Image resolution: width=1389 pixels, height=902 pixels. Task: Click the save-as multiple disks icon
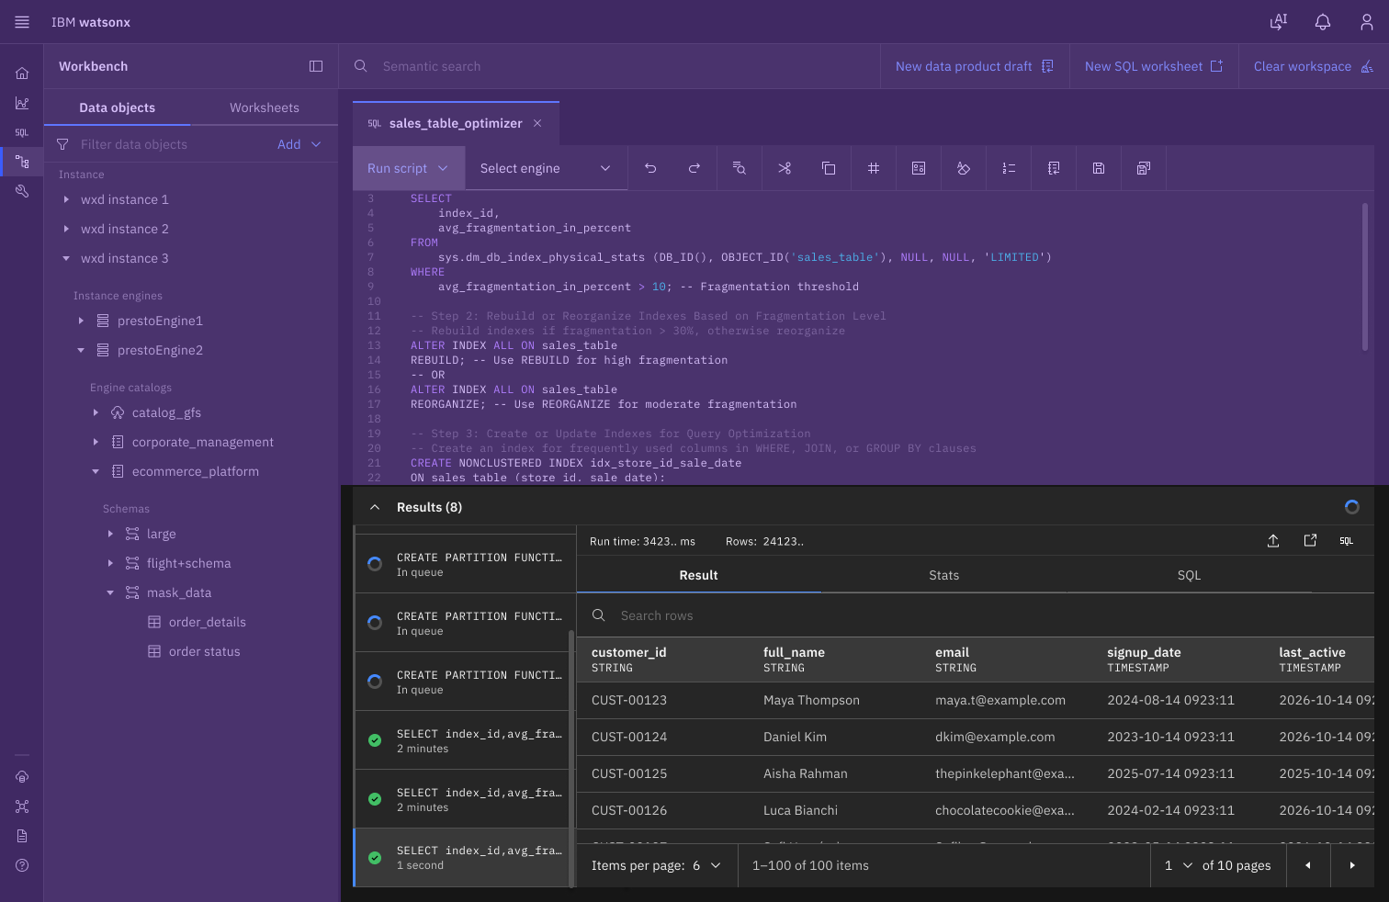[x=1144, y=168]
